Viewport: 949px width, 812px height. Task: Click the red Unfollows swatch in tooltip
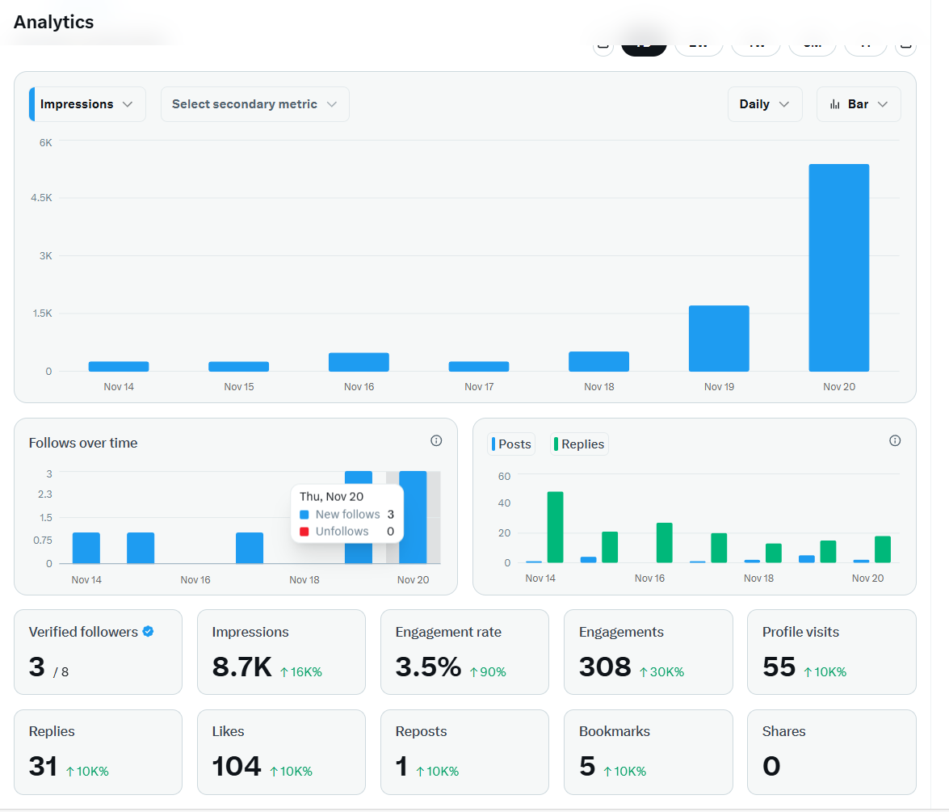(x=304, y=532)
